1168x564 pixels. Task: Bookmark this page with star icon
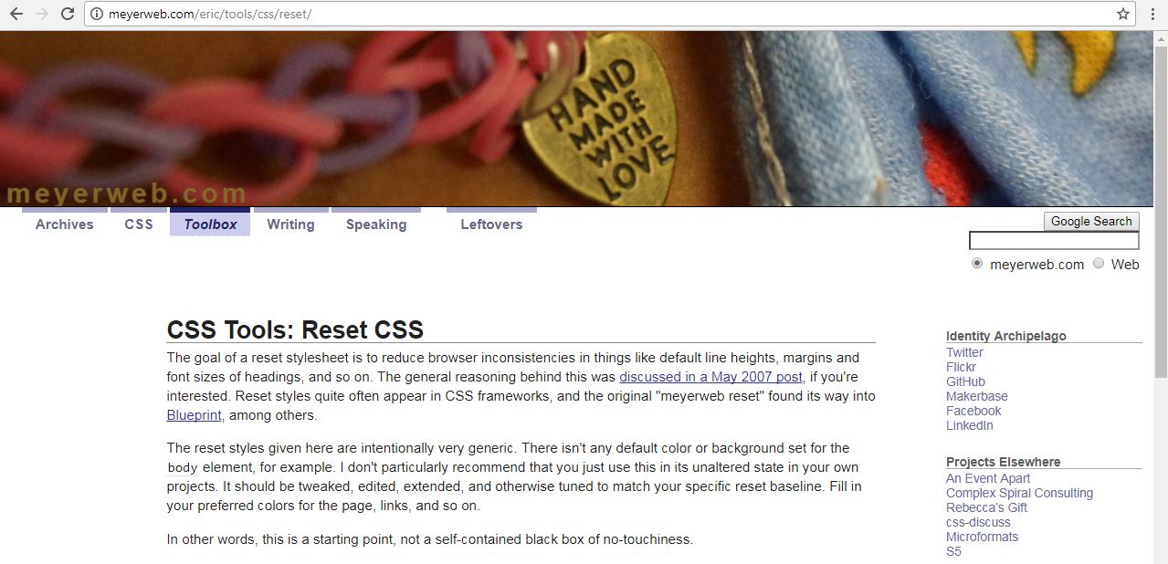pos(1123,14)
